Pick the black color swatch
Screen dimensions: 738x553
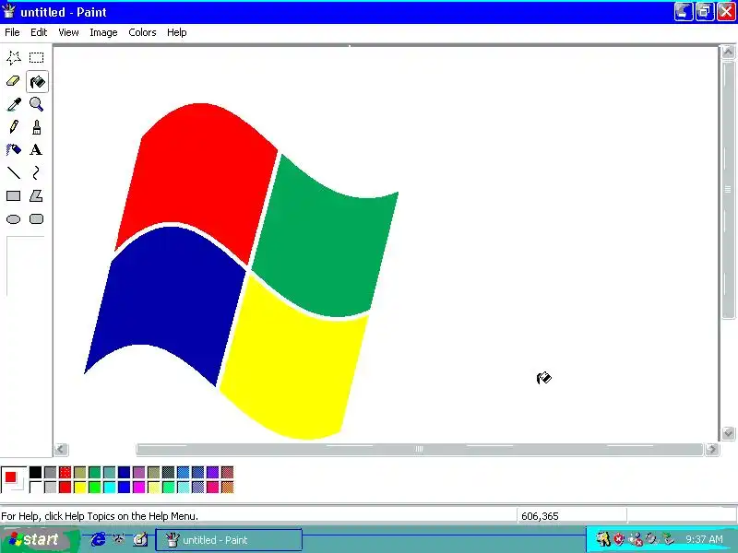(36, 472)
